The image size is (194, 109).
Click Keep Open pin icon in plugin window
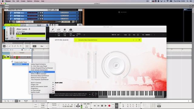point(52,30)
